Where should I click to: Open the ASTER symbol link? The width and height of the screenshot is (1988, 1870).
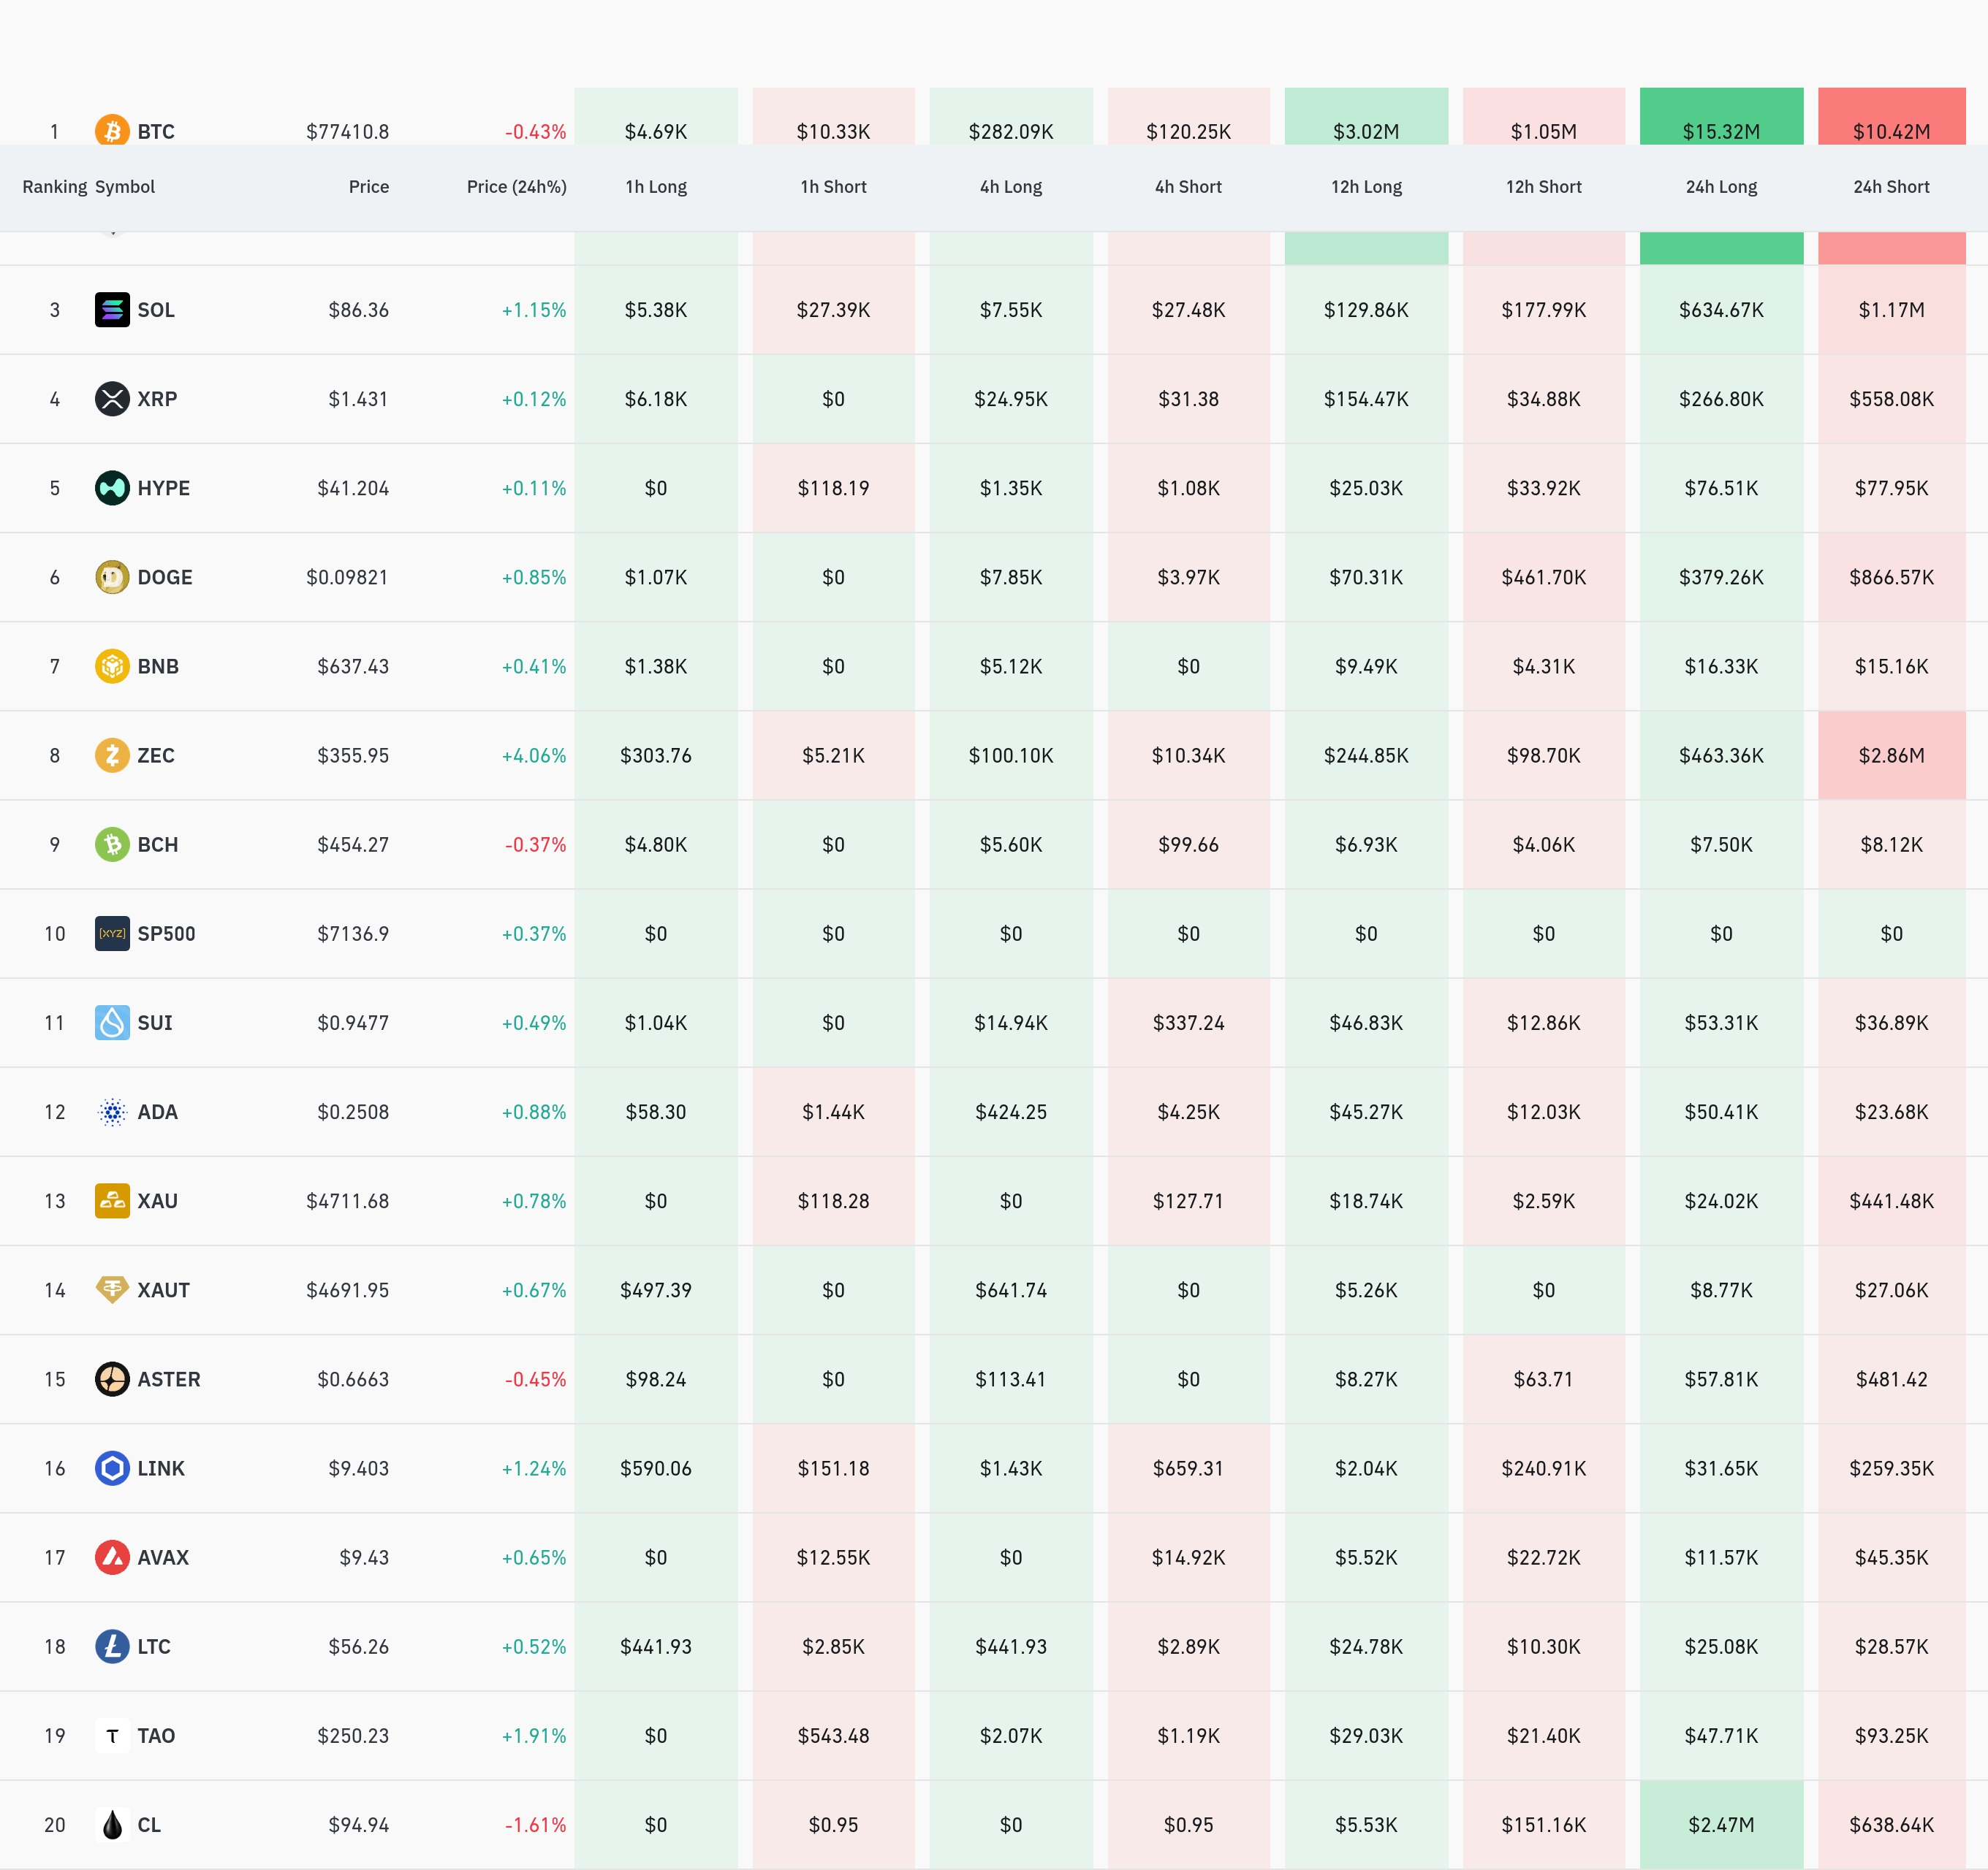point(168,1379)
